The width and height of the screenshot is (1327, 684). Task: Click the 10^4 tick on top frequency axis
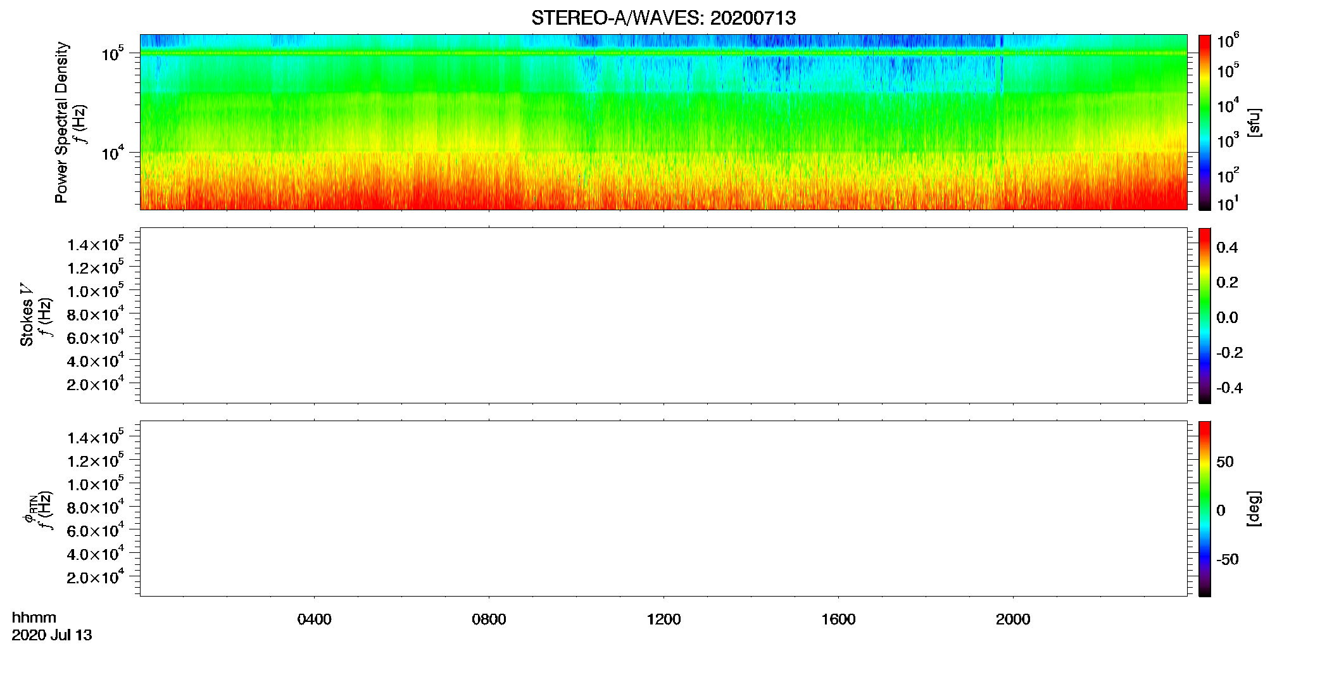tap(113, 153)
